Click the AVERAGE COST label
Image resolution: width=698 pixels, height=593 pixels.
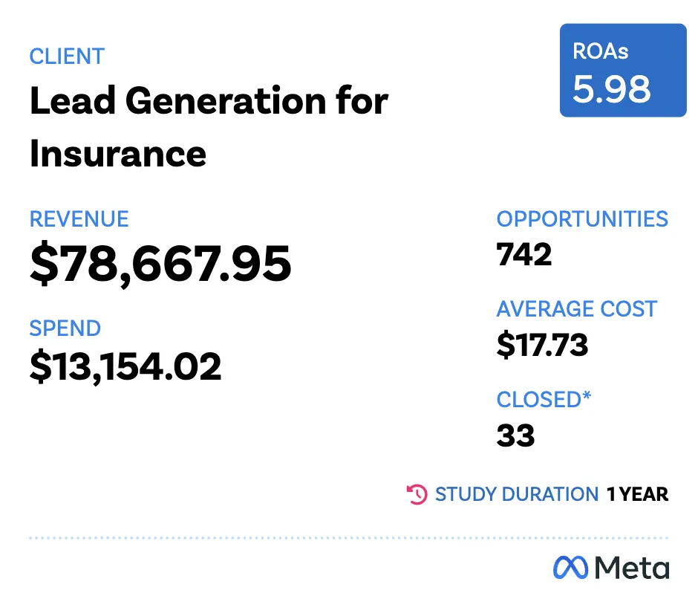[x=576, y=309]
